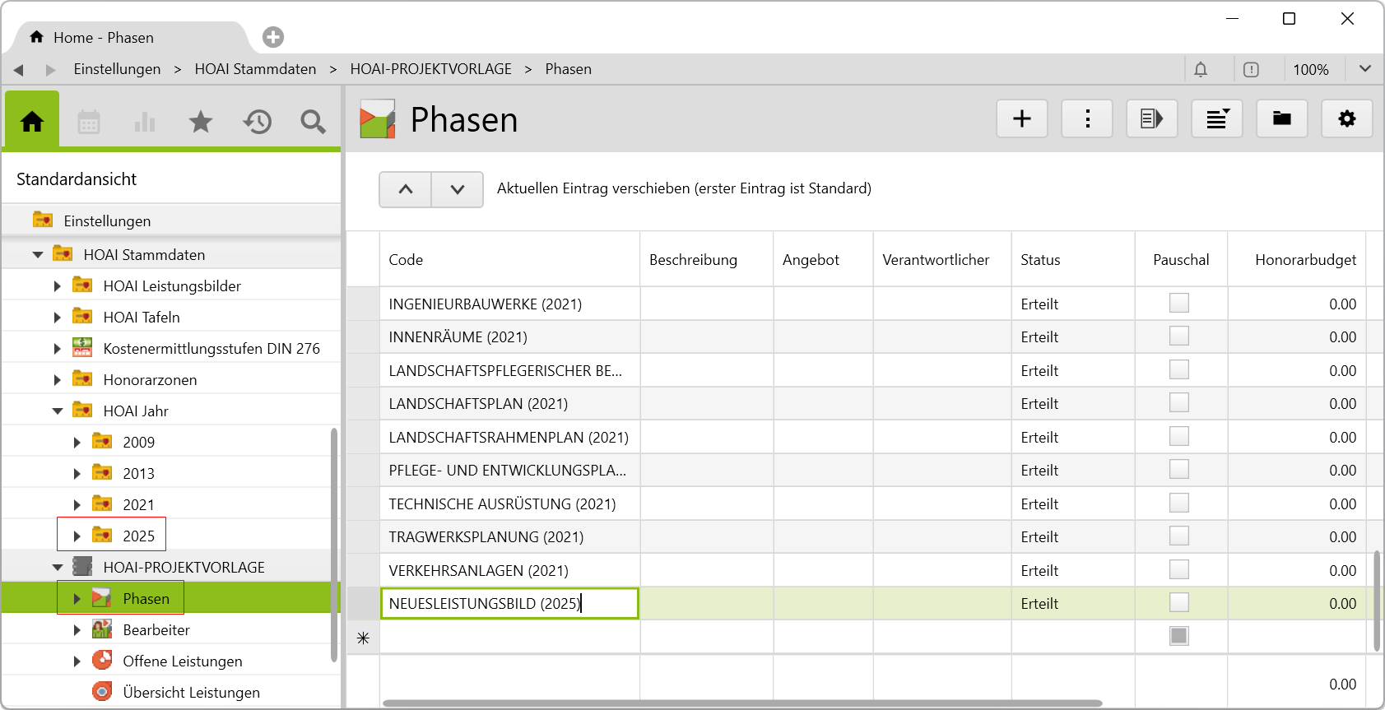Move current entry up
The width and height of the screenshot is (1385, 710).
pyautogui.click(x=406, y=189)
